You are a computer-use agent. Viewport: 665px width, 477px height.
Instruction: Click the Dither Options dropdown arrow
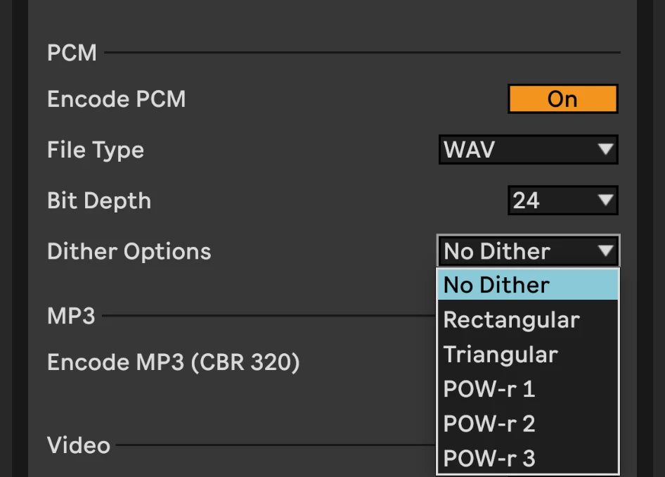pyautogui.click(x=606, y=250)
